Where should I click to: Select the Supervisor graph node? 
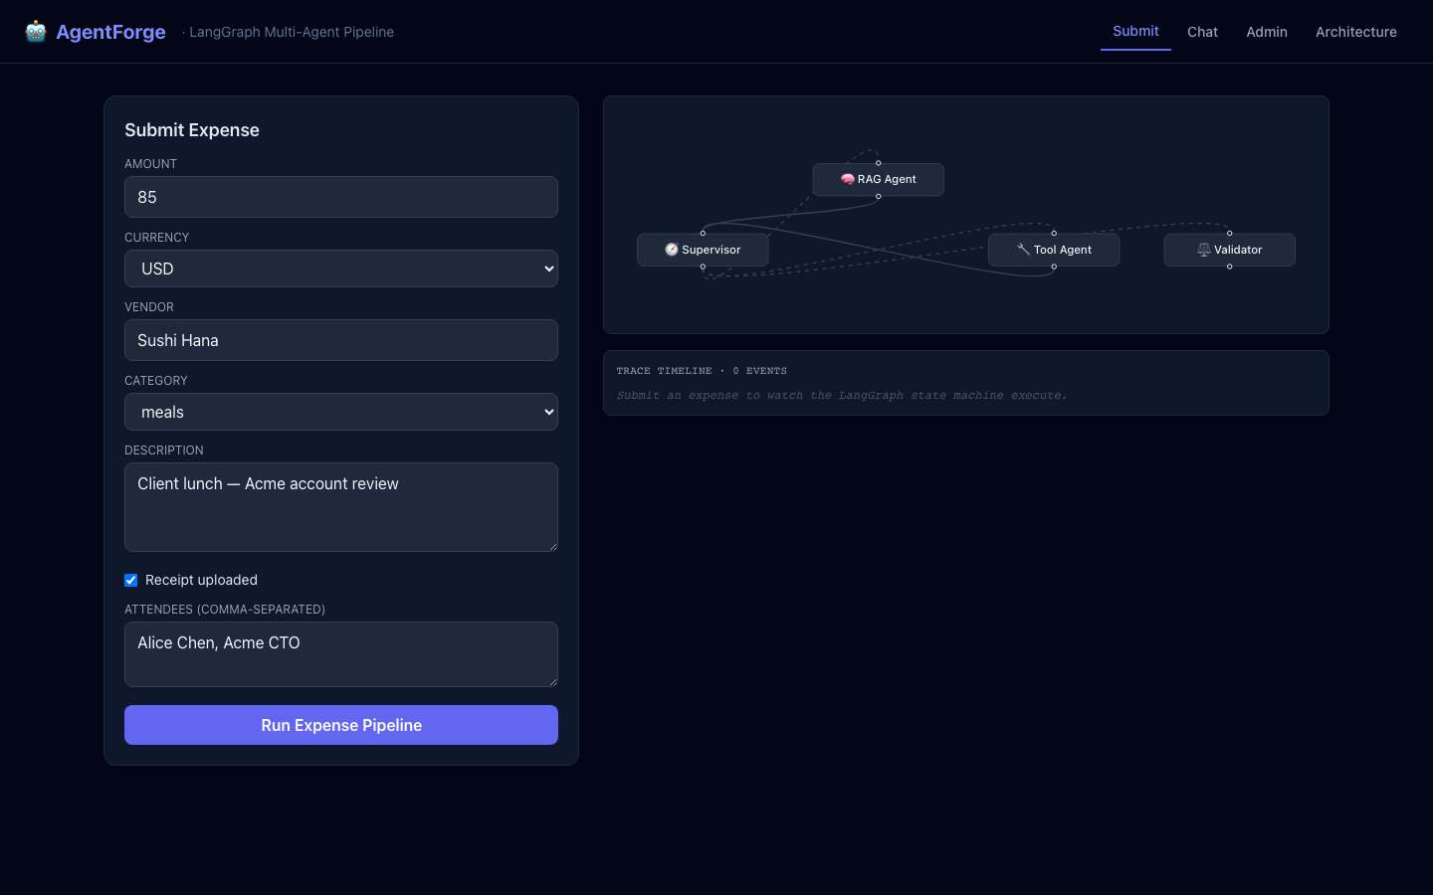coord(703,251)
